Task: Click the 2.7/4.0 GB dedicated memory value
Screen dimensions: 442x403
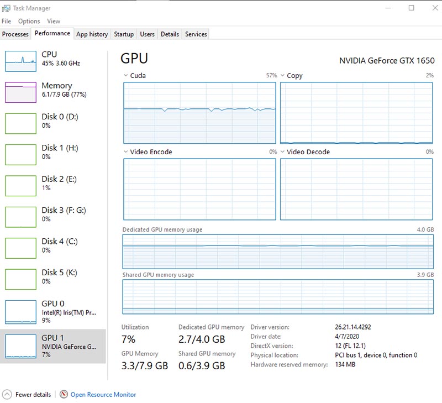Action: tap(202, 339)
